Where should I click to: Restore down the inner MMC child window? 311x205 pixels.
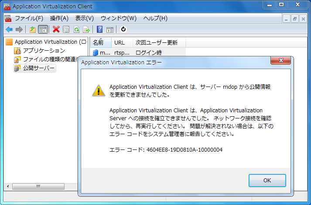click(x=295, y=19)
